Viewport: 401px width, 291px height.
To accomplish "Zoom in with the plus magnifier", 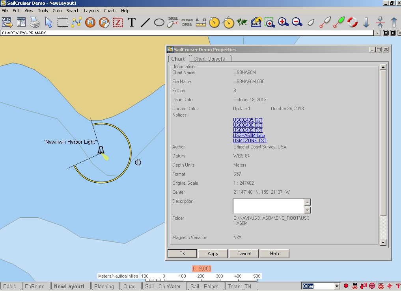I will [283, 22].
